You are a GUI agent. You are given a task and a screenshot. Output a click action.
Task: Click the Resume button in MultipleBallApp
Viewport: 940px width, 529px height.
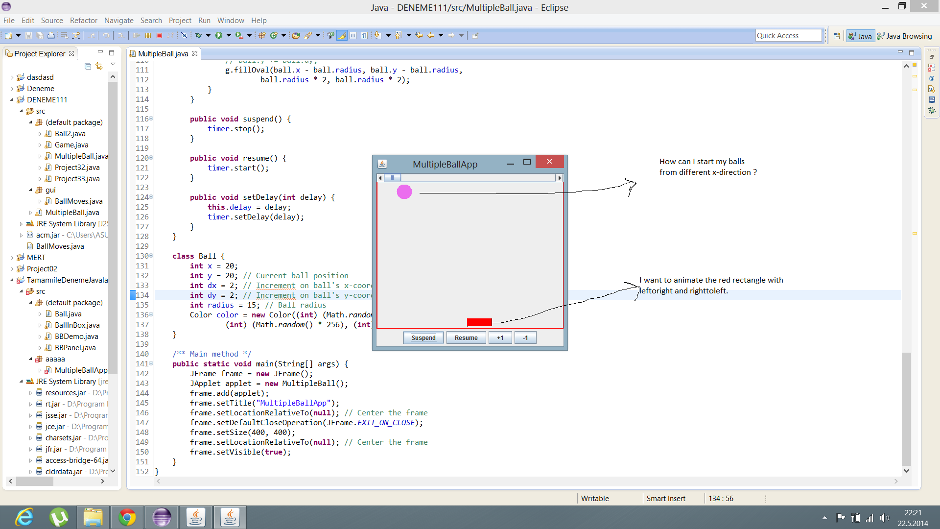point(466,337)
